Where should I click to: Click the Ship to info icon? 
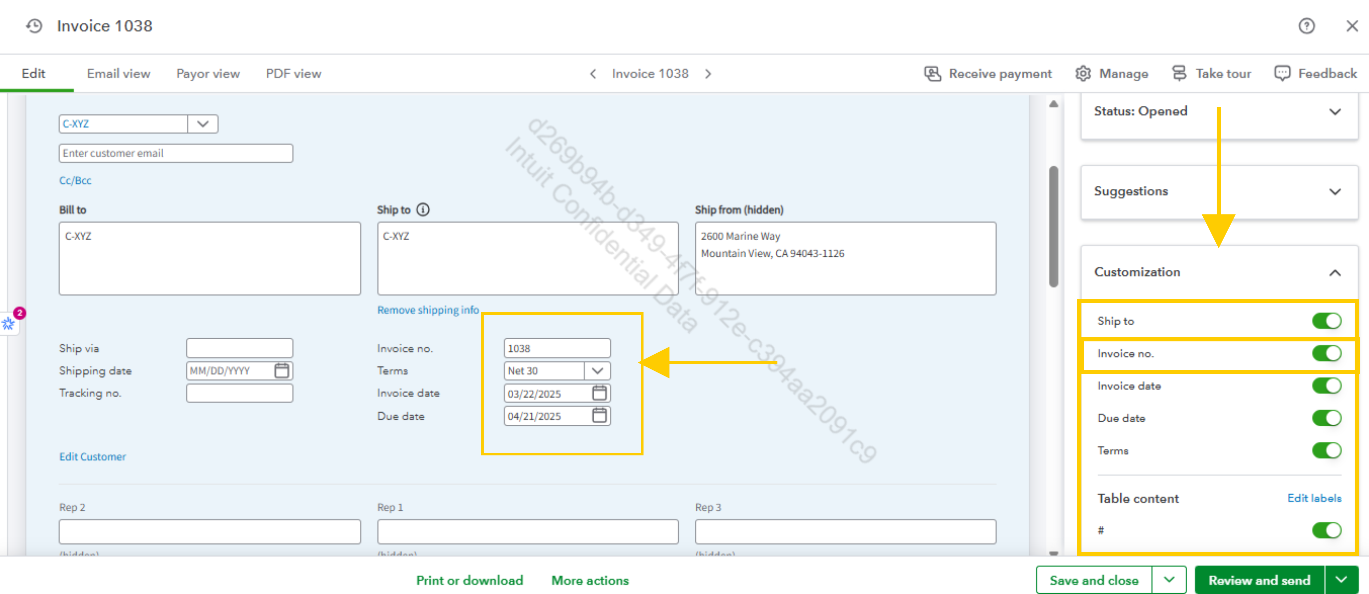pos(423,209)
